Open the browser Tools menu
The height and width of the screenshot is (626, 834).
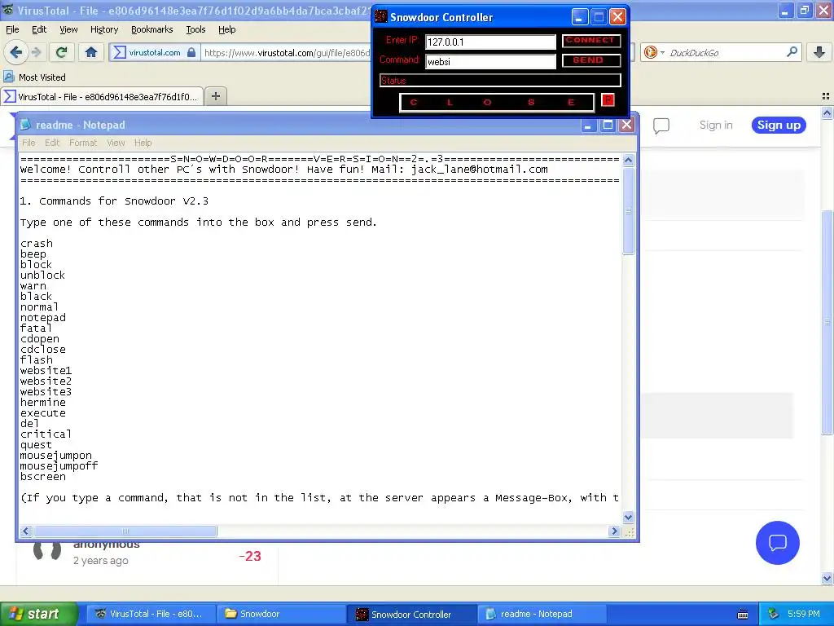(195, 29)
